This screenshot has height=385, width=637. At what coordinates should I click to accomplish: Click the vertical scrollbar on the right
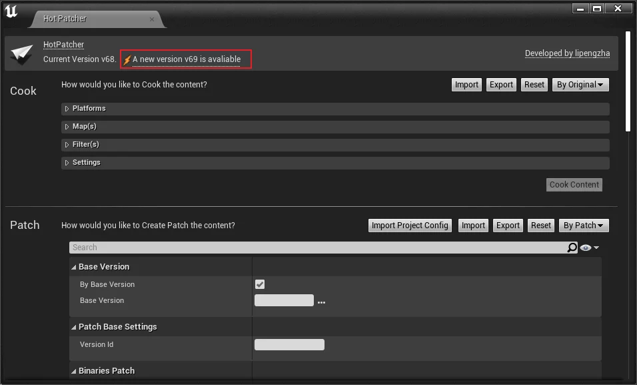coord(628,80)
